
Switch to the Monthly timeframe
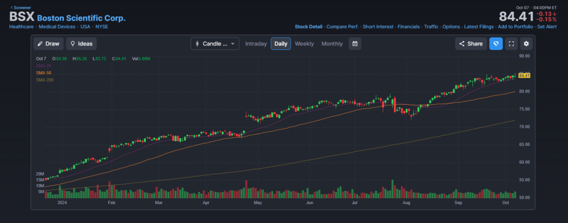click(x=332, y=44)
